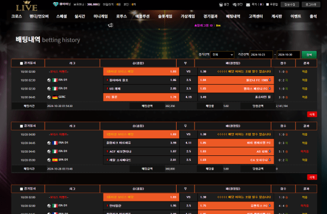327x214 pixels.
Task: Check the second bet slip header checkbox
Action: pos(21,126)
